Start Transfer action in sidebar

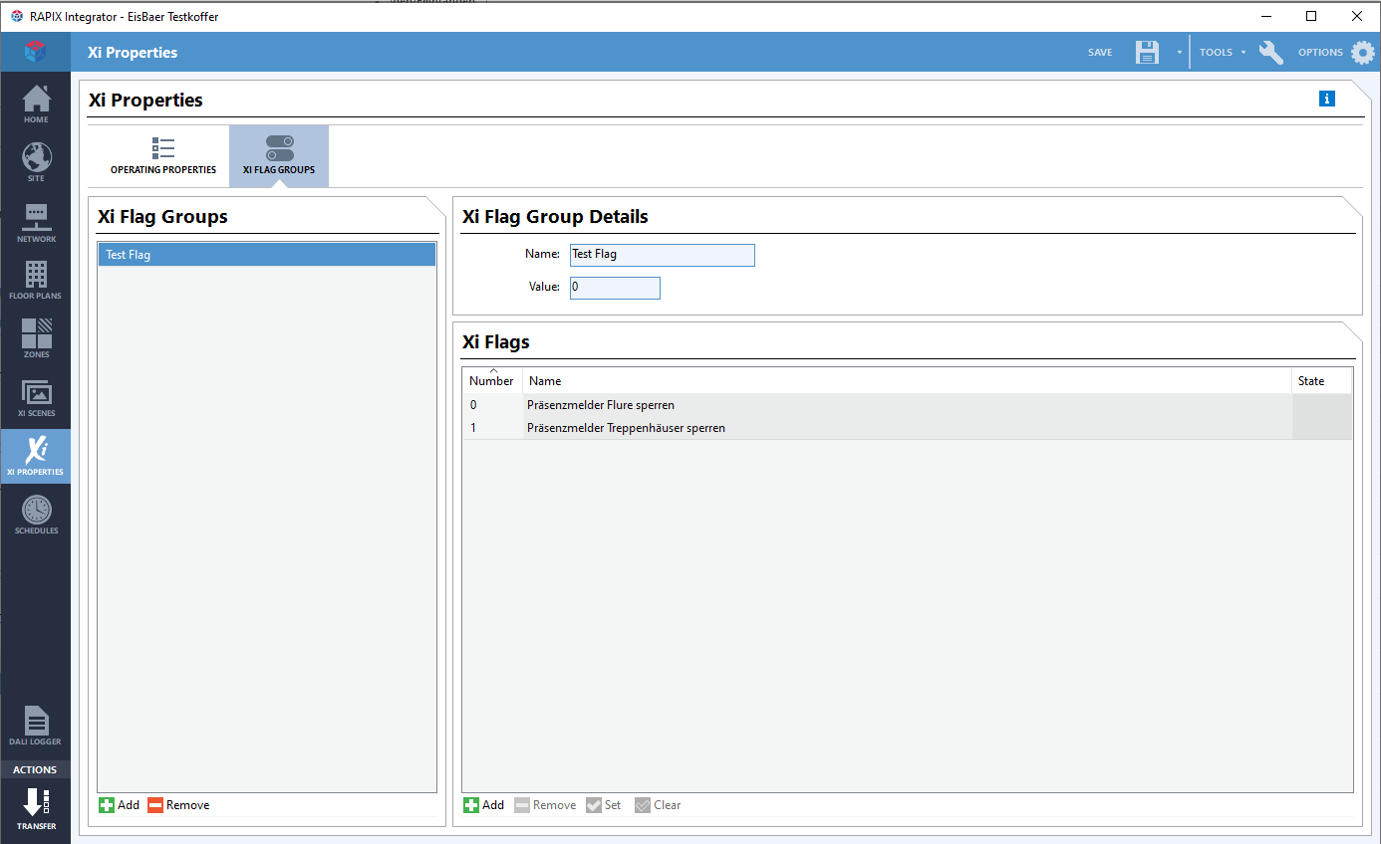(36, 810)
